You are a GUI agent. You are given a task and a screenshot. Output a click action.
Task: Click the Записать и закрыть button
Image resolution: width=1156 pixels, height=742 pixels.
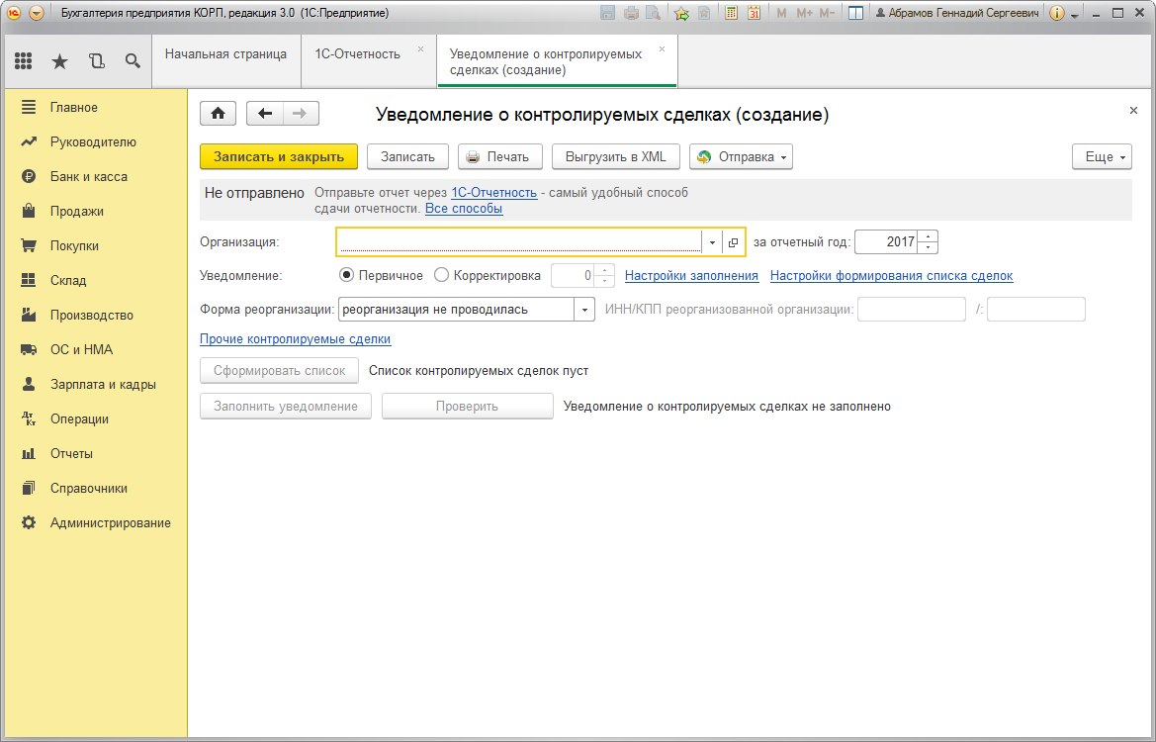tap(279, 156)
